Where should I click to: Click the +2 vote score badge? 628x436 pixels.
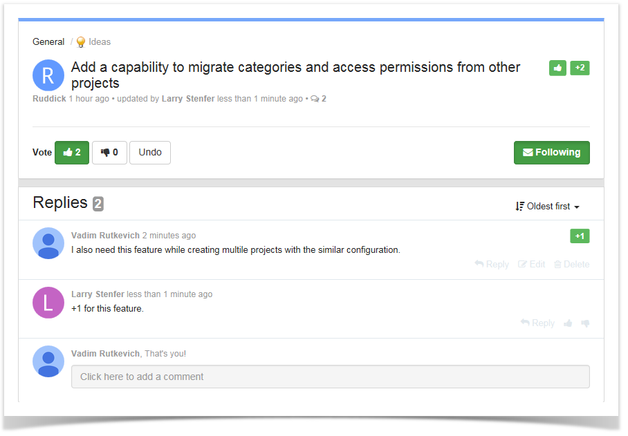point(580,68)
